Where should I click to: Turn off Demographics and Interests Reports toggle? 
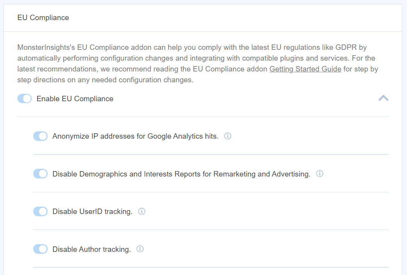pyautogui.click(x=40, y=173)
